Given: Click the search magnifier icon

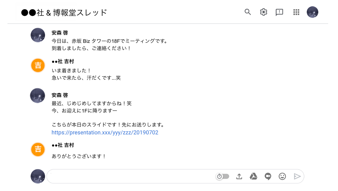Looking at the screenshot, I should coord(248,12).
